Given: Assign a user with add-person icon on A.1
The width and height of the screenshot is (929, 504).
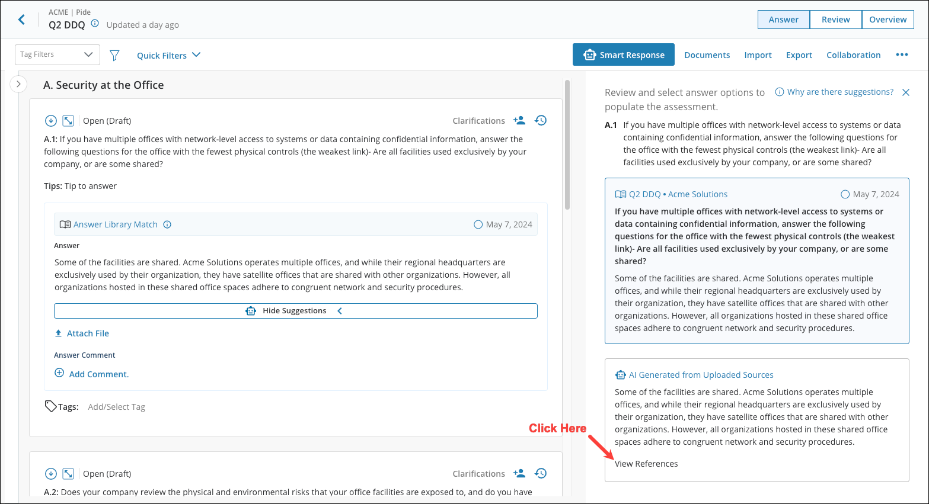Looking at the screenshot, I should 519,120.
